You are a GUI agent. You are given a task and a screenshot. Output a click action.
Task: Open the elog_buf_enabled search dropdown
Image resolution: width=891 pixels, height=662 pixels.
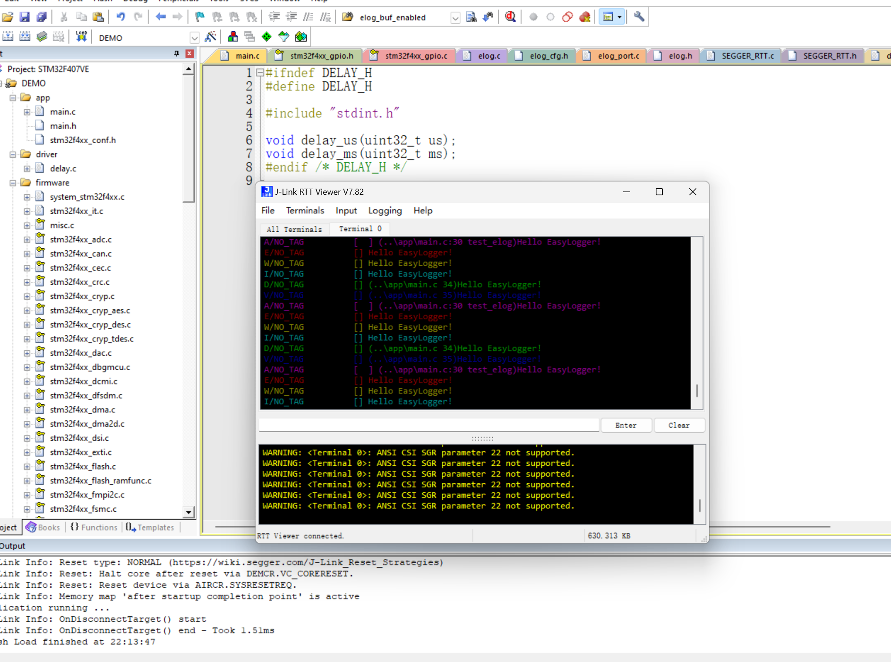[x=455, y=18]
